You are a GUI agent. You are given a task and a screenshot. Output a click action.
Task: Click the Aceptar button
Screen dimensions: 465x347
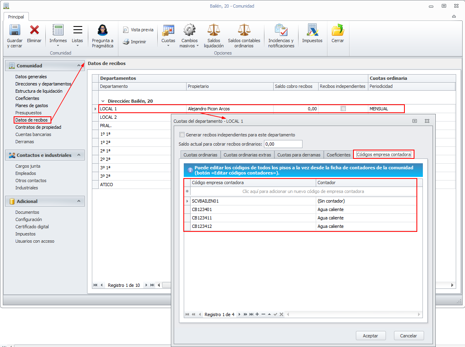pyautogui.click(x=371, y=336)
